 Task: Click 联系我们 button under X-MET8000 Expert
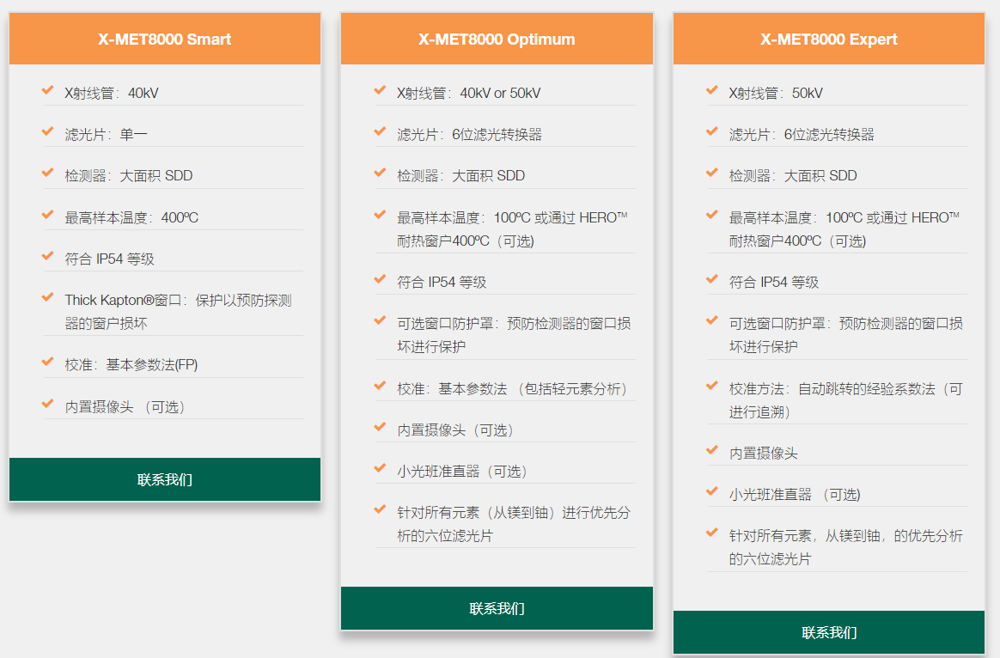pos(829,632)
